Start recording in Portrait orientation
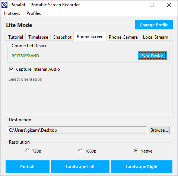The width and height of the screenshot is (178, 176). point(28,166)
